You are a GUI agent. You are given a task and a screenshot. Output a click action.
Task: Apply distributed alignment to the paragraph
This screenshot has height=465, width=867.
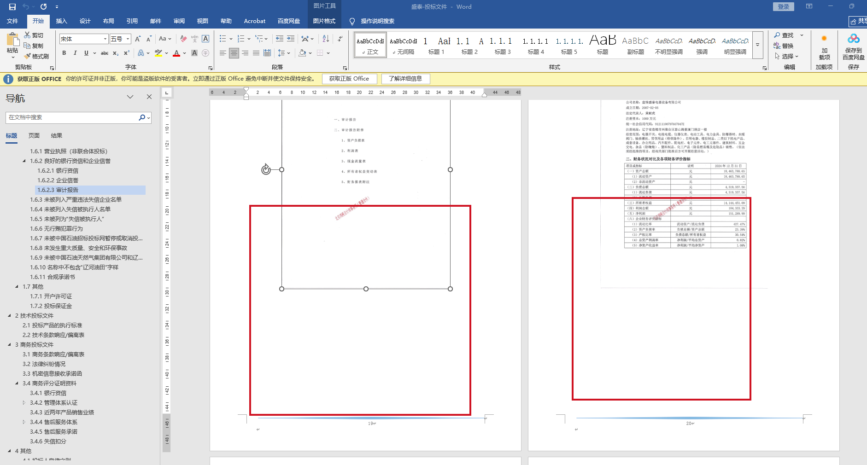click(267, 53)
